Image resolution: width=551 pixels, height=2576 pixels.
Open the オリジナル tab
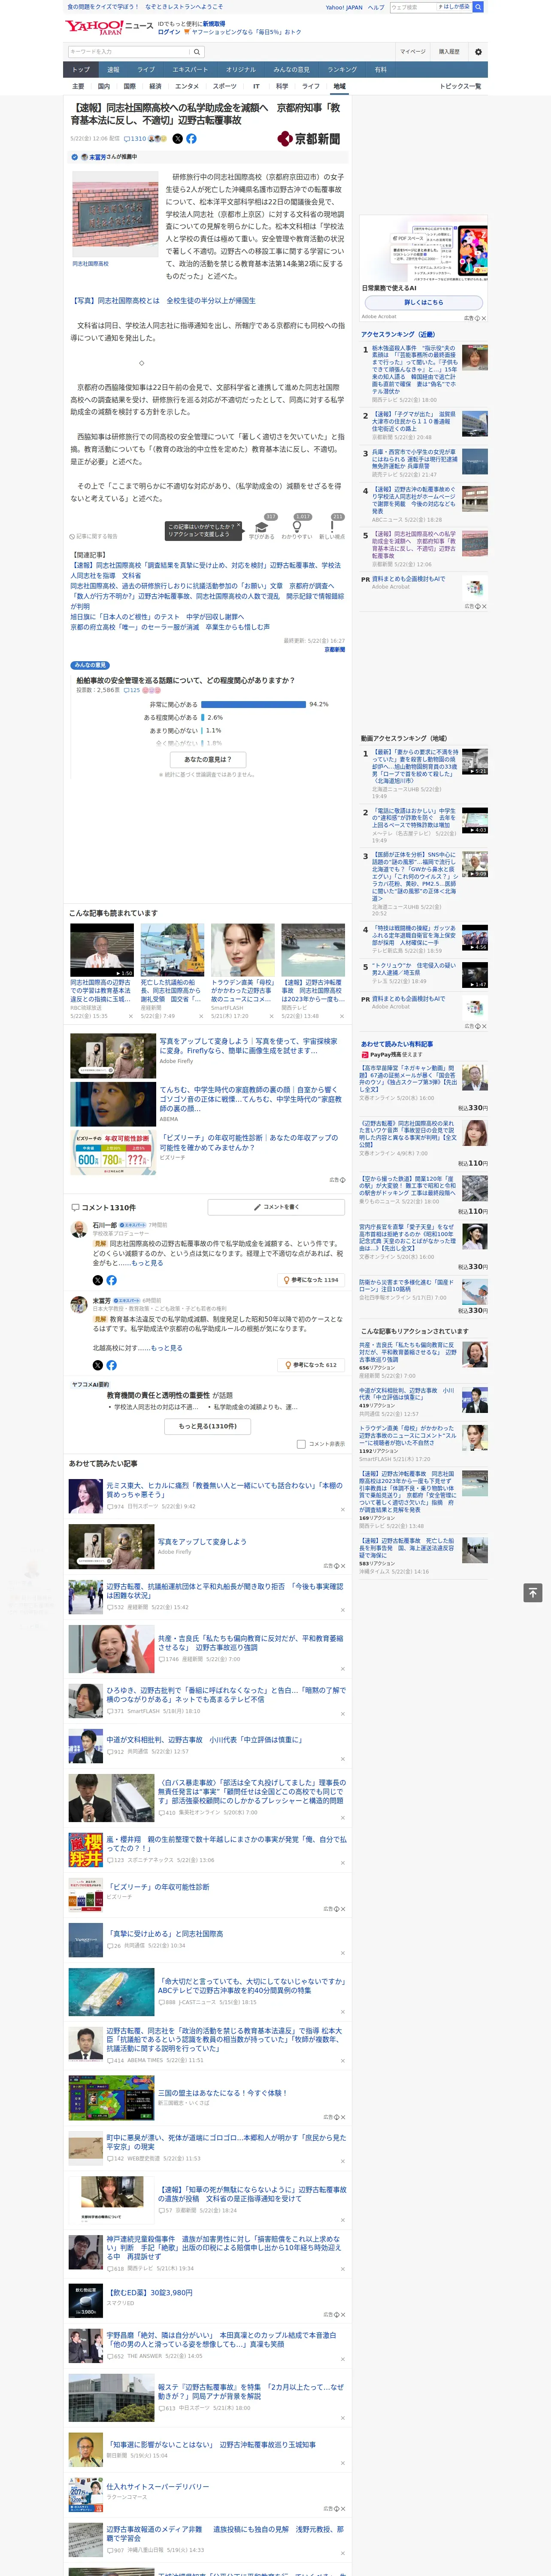click(x=241, y=70)
